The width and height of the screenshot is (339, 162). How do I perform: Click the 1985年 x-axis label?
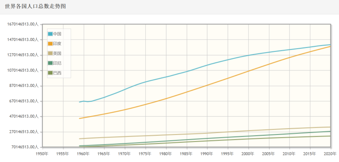[x=186, y=154]
